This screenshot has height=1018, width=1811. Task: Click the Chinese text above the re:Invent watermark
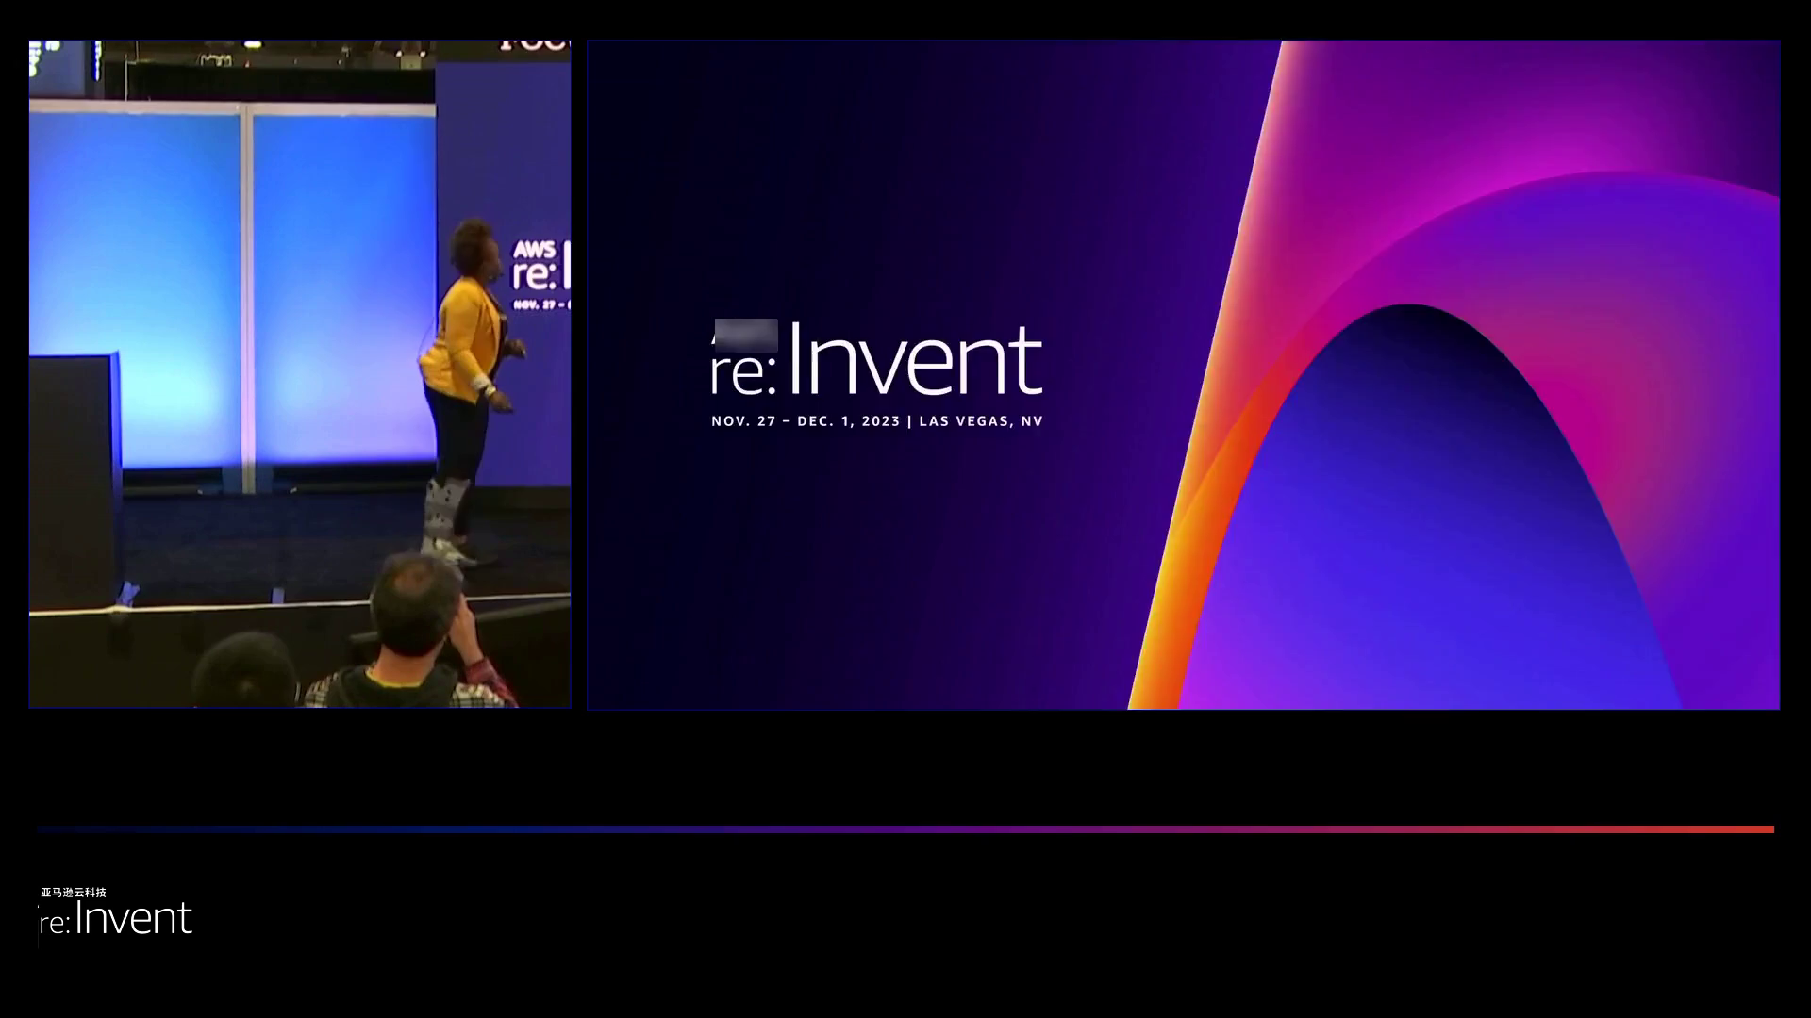click(74, 892)
